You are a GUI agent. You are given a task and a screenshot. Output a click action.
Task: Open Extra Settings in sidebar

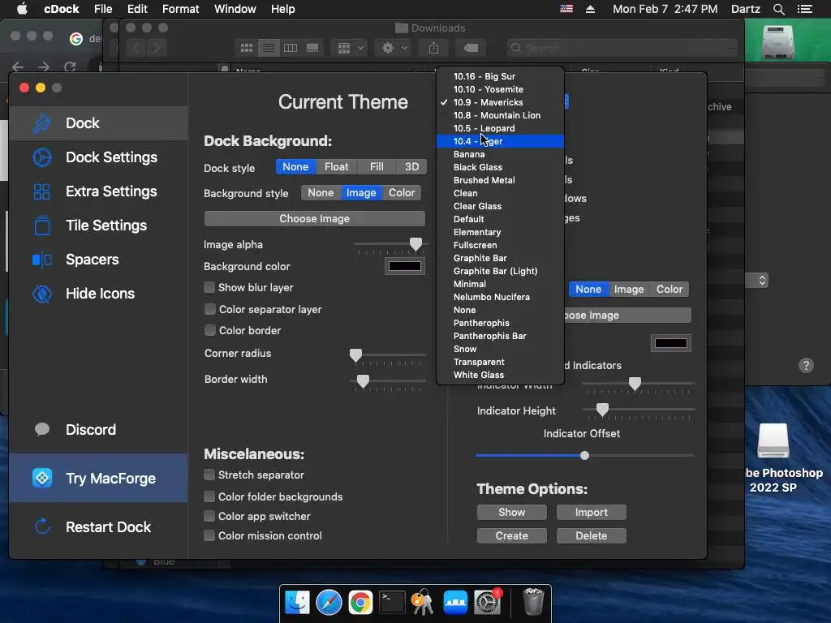tap(98, 191)
